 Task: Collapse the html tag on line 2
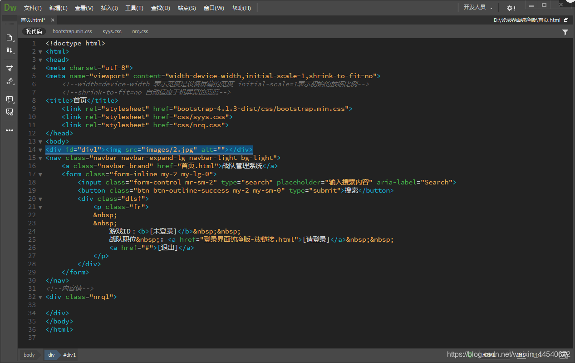pyautogui.click(x=40, y=52)
